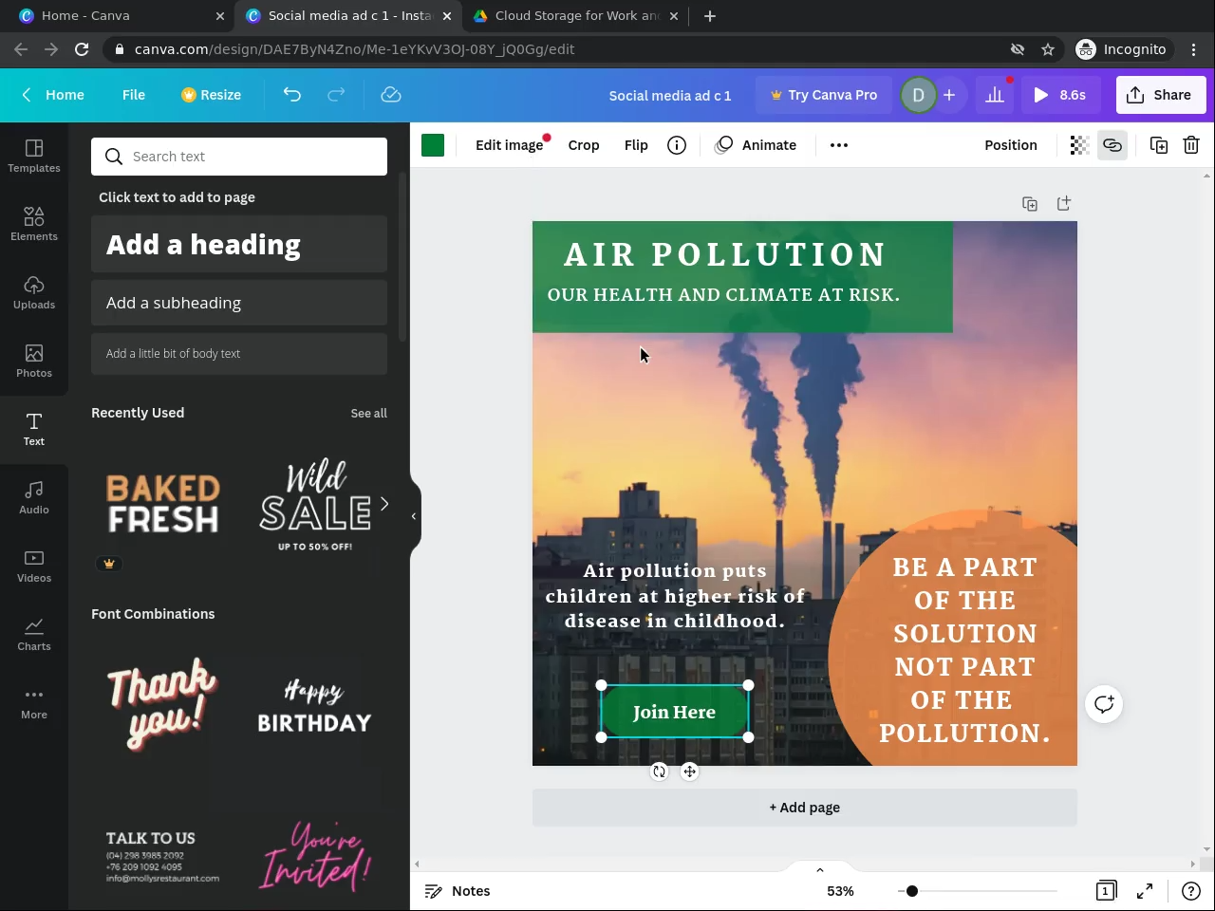Open the Edit image option
Viewport: 1215px width, 911px height.
510,145
